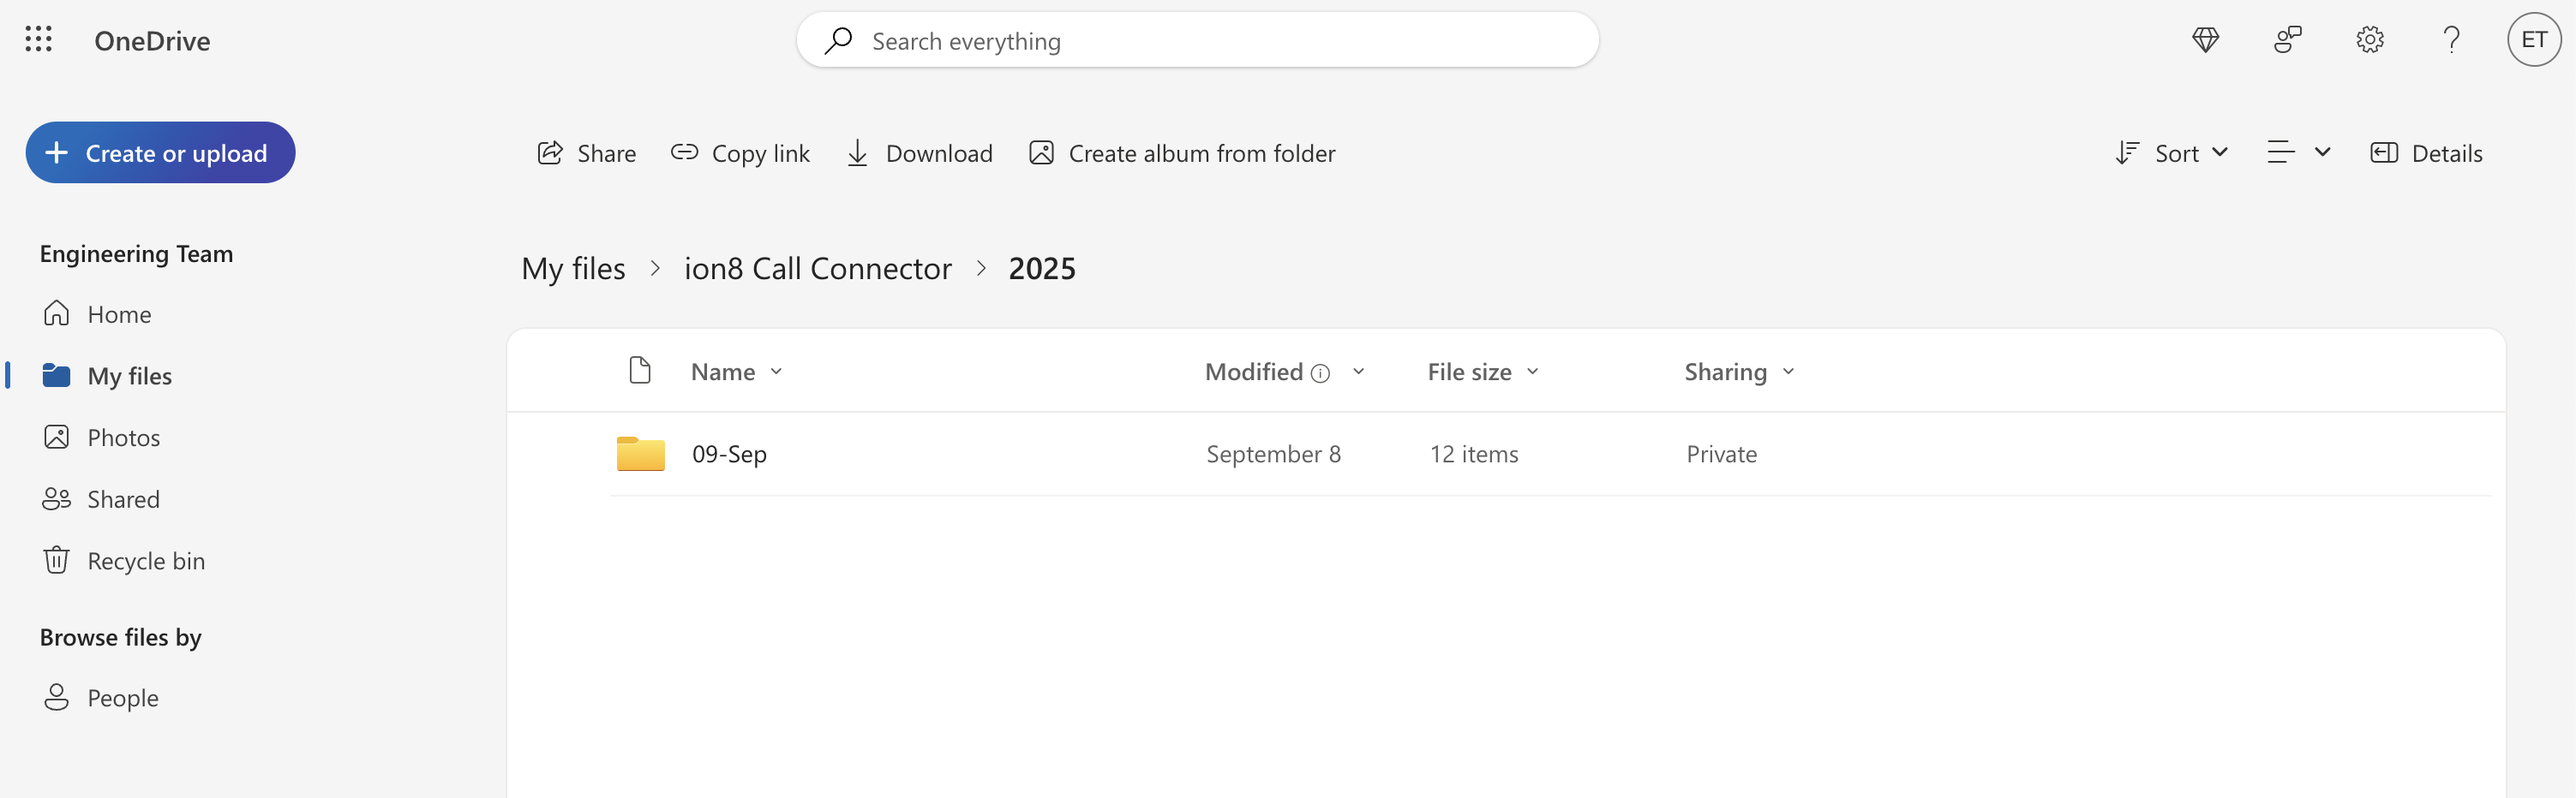
Task: Expand the Sharing column dropdown
Action: [1788, 372]
